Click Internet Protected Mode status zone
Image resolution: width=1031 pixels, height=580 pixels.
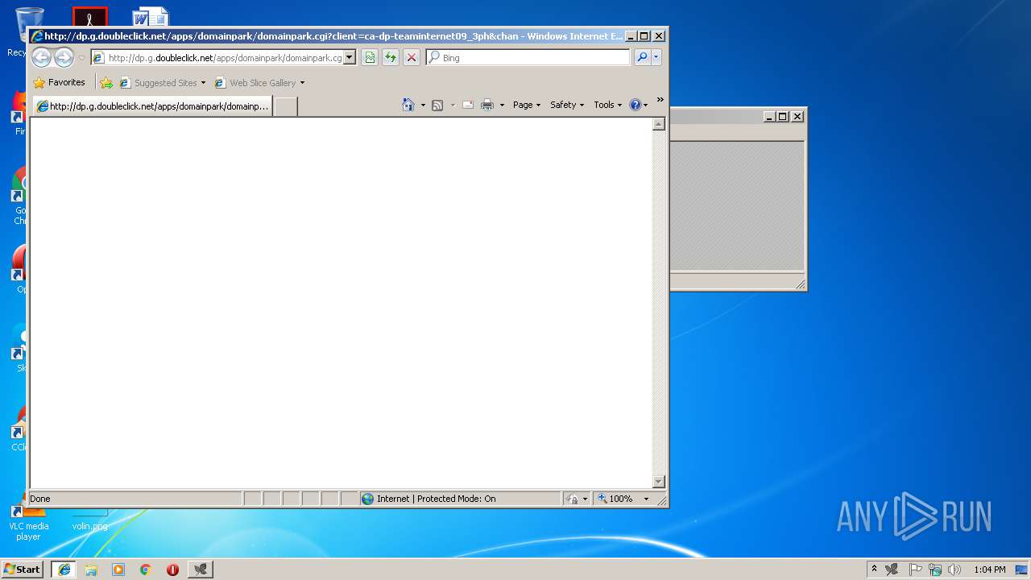point(460,499)
